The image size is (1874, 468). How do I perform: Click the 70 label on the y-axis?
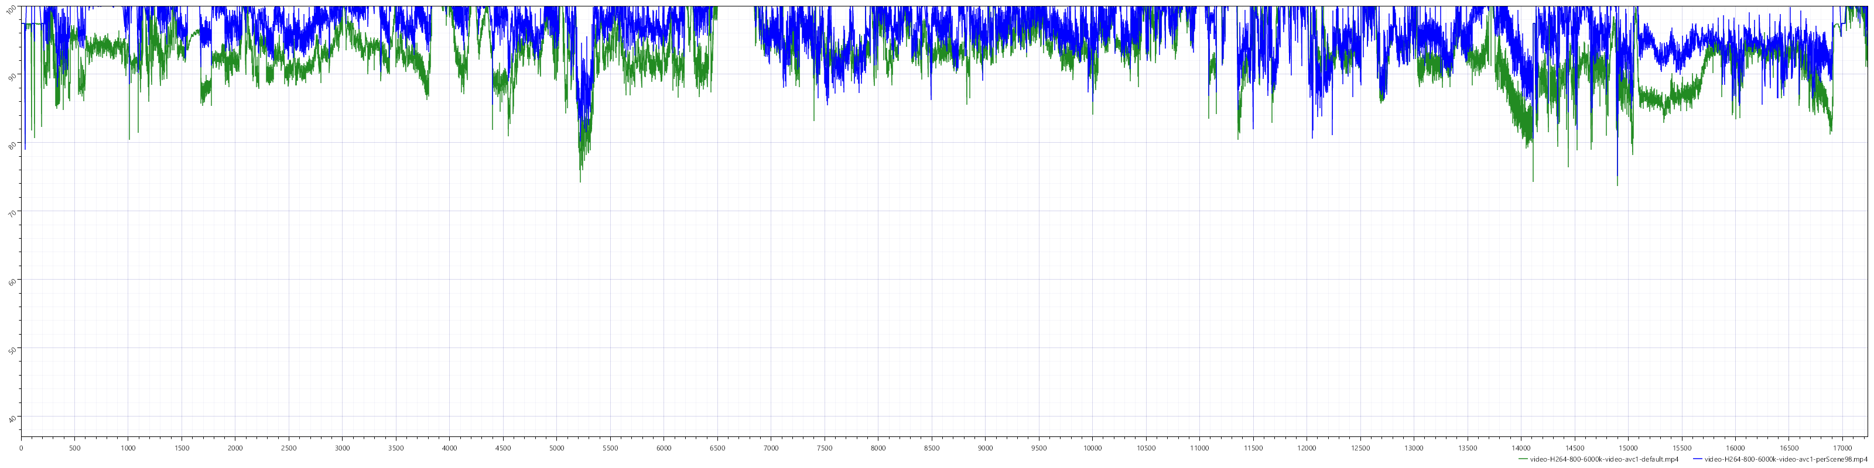(x=12, y=211)
